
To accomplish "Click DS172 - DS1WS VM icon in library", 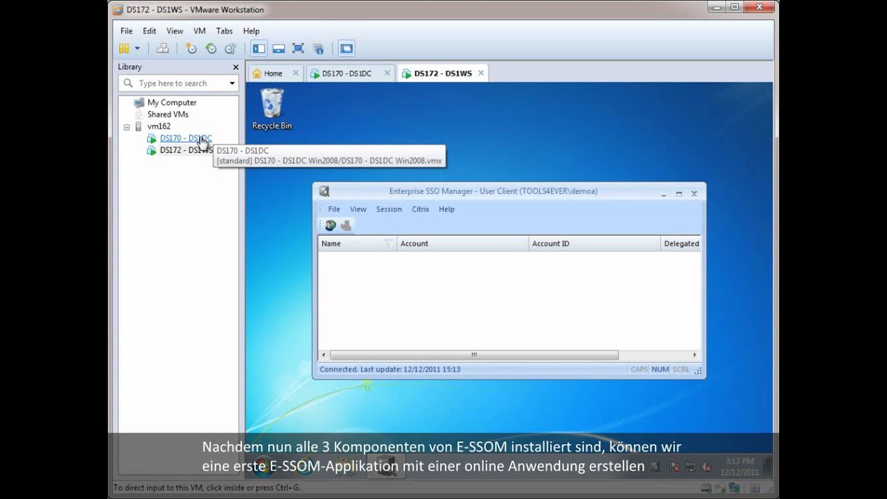I will (152, 150).
